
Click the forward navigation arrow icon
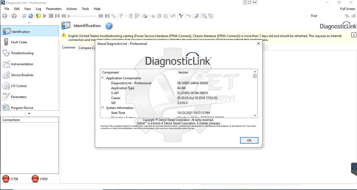click(x=14, y=16)
